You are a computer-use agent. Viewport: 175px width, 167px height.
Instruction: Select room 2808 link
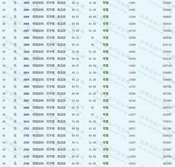[26, 108]
